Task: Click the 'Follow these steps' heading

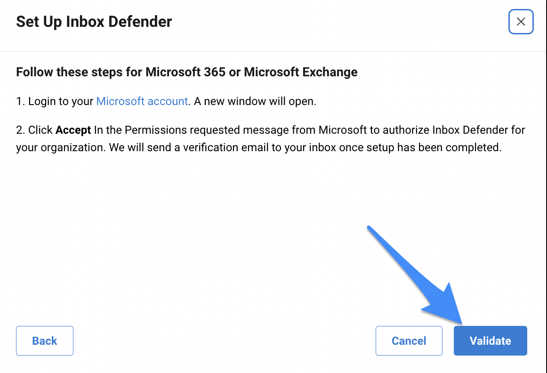Action: coord(186,72)
